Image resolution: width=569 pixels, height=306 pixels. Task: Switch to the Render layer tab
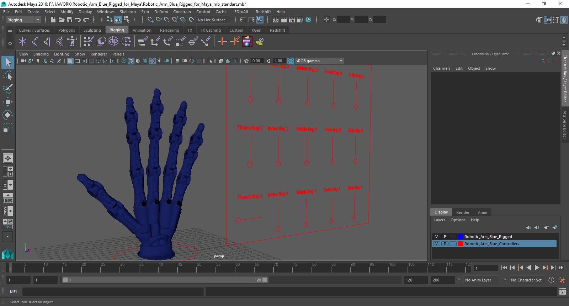pos(463,212)
